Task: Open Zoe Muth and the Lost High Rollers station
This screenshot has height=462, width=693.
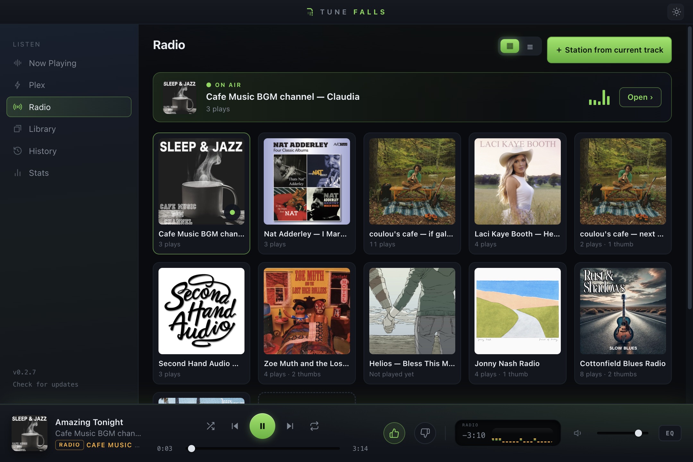Action: [307, 323]
